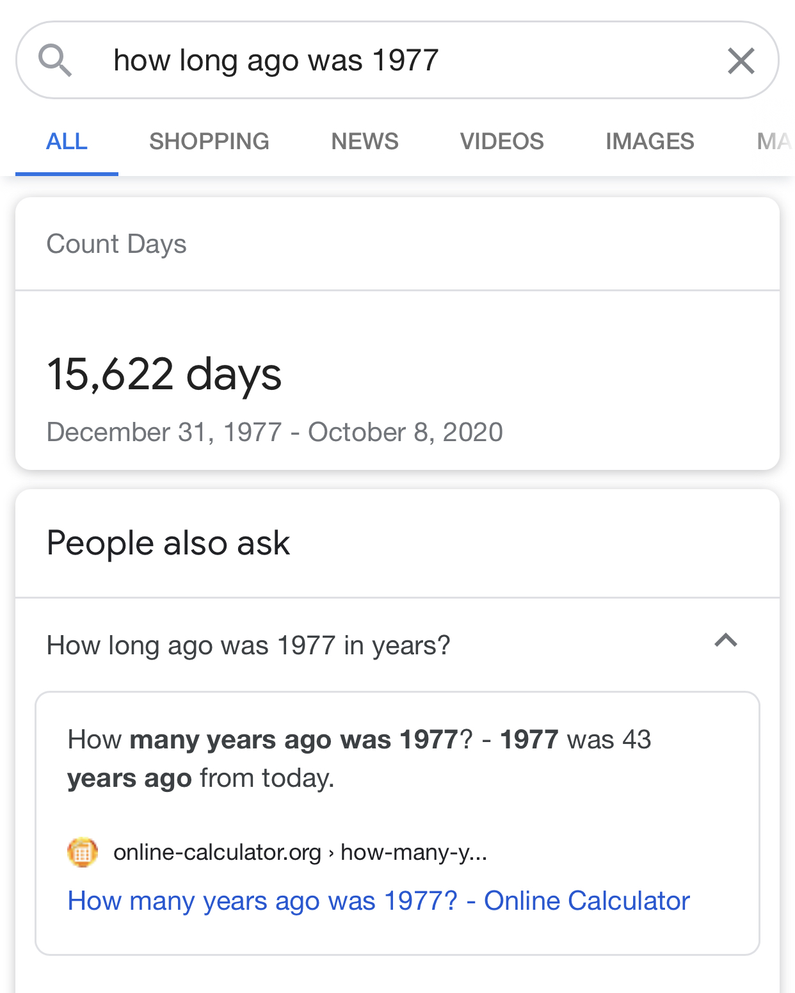
Task: Collapse the 'How long ago was 1977 in years?' chevron
Action: click(x=726, y=641)
